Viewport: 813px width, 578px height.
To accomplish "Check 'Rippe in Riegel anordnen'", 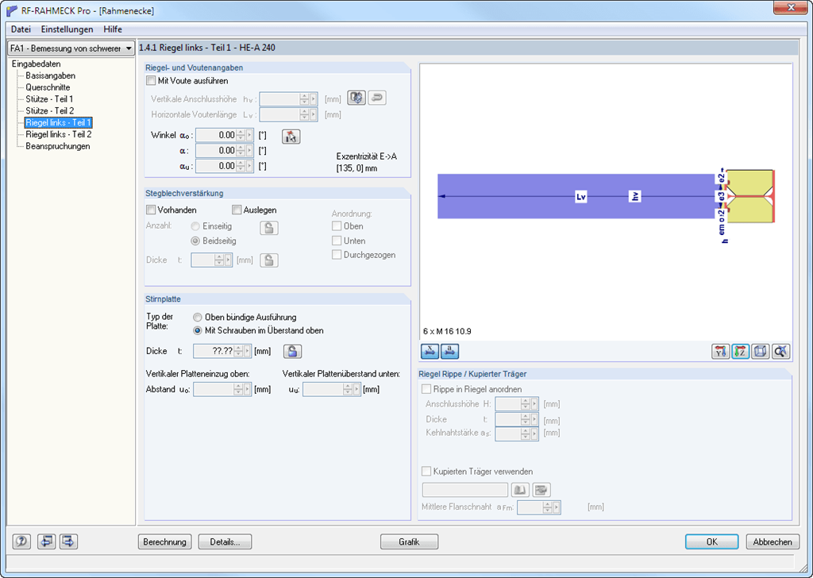I will coord(426,389).
